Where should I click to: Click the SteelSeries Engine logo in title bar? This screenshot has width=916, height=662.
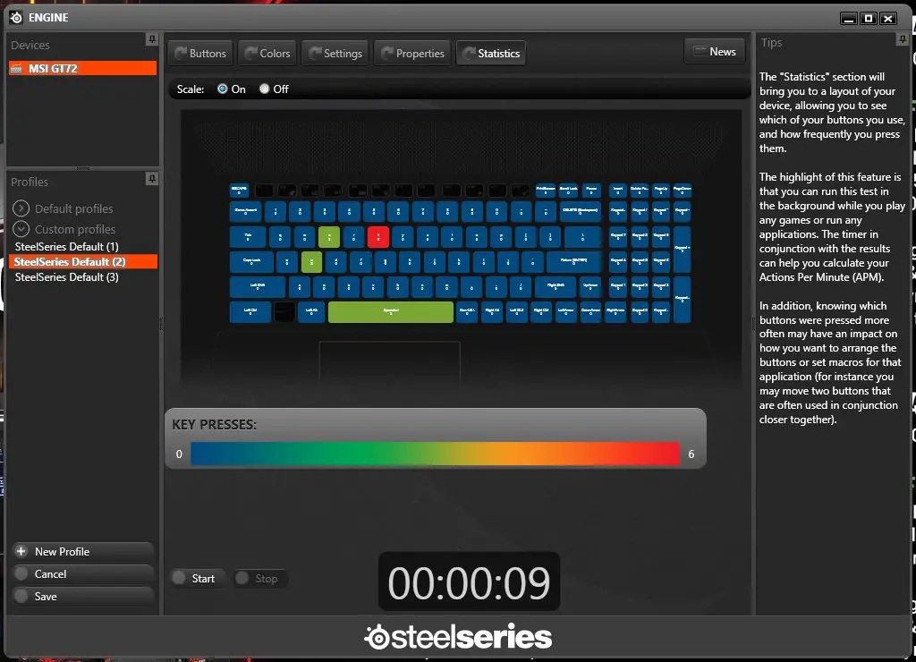click(16, 18)
